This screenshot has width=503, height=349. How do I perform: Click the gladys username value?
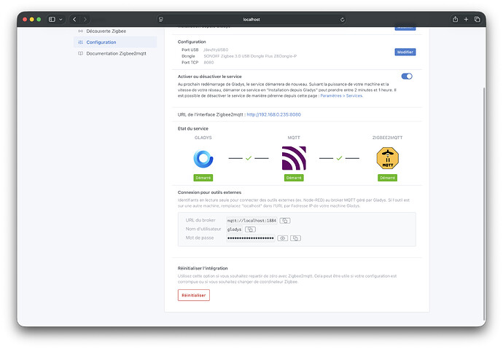(x=234, y=230)
